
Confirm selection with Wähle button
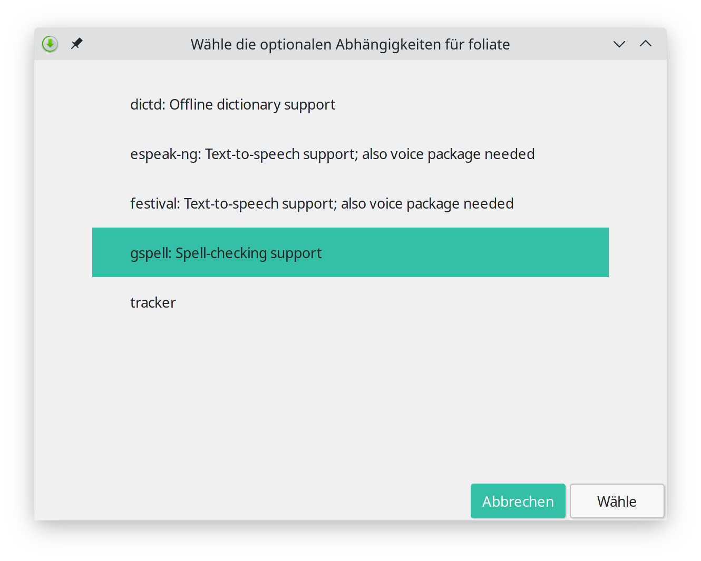click(617, 501)
